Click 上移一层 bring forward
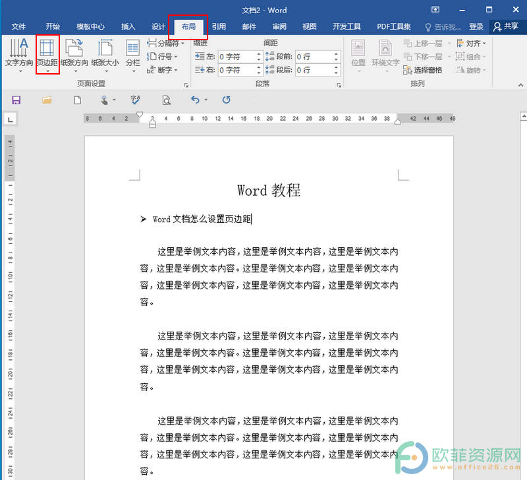The width and height of the screenshot is (527, 480). pos(423,44)
